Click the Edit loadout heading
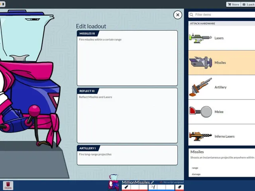 (x=91, y=26)
